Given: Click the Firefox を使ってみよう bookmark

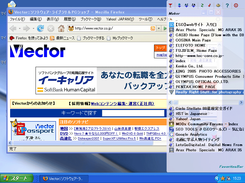Looking at the screenshot, I should [x=29, y=38].
